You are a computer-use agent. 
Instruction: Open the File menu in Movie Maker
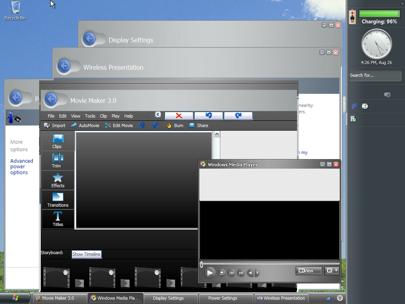click(x=51, y=116)
